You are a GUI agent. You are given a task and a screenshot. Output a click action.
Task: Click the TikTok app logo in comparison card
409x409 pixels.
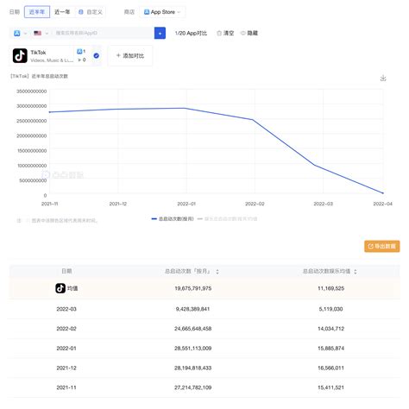point(20,55)
